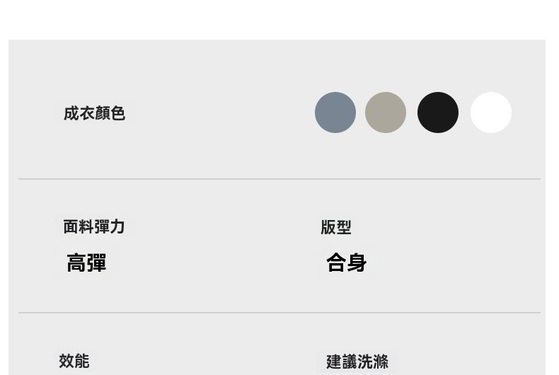
Task: Choose the second swatch beside blue-gray
Action: (x=386, y=112)
